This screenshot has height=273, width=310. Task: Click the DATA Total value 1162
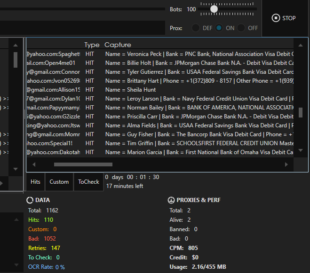[x=52, y=211]
